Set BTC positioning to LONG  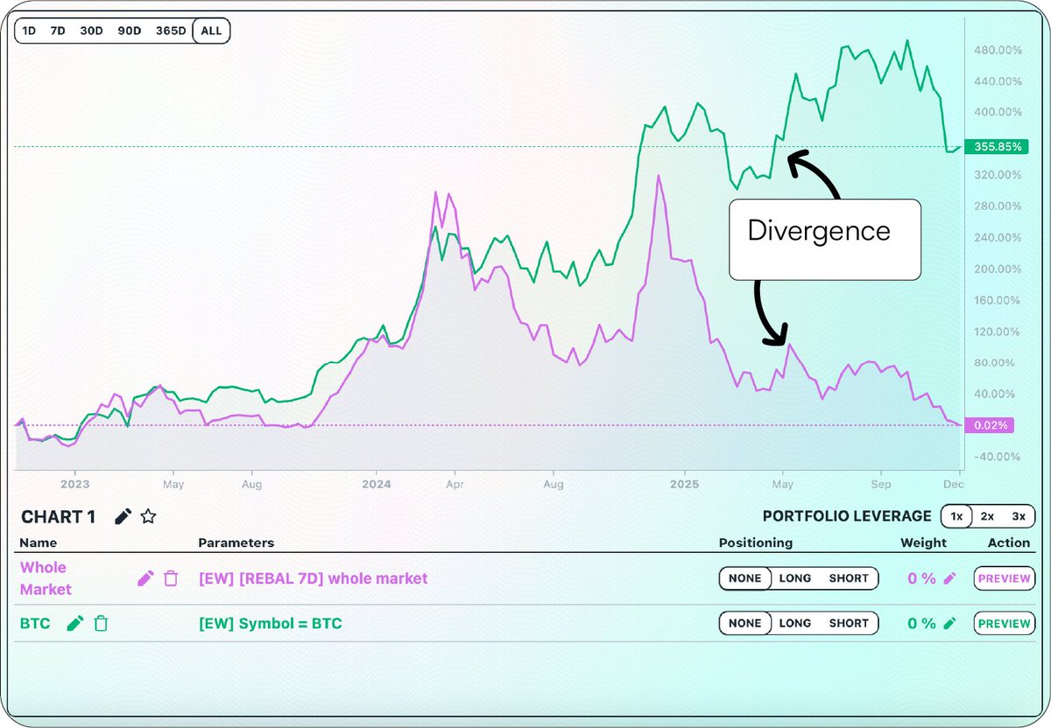click(795, 623)
